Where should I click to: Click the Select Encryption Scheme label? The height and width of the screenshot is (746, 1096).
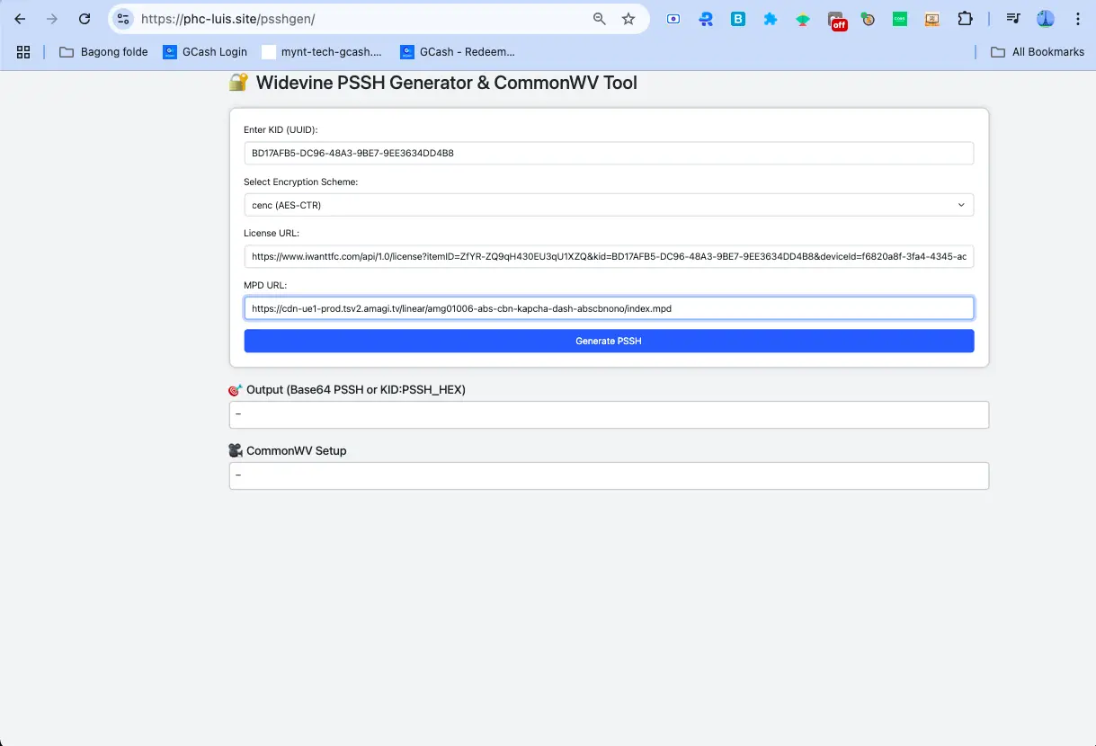click(301, 182)
